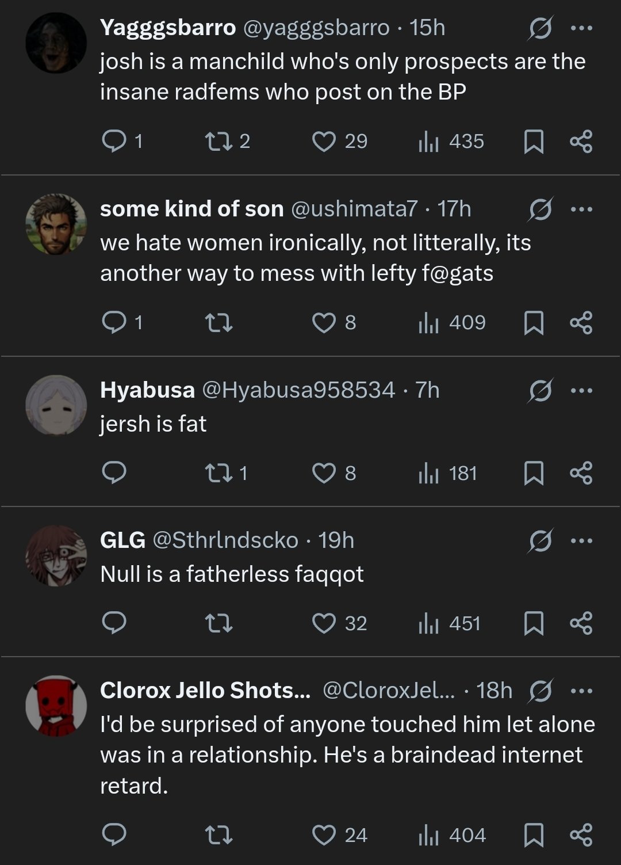Image resolution: width=621 pixels, height=865 pixels.
Task: Open Hyabusa profile name link
Action: coord(147,390)
